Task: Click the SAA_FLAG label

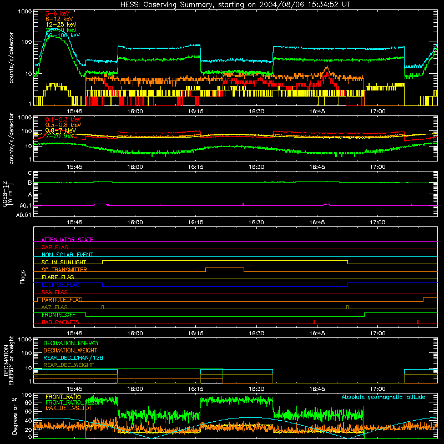Action: pos(54,292)
